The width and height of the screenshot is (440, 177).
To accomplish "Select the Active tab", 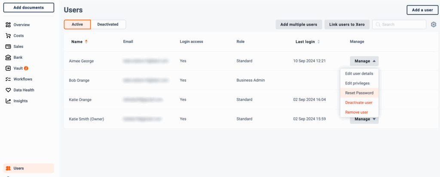I will coord(77,24).
